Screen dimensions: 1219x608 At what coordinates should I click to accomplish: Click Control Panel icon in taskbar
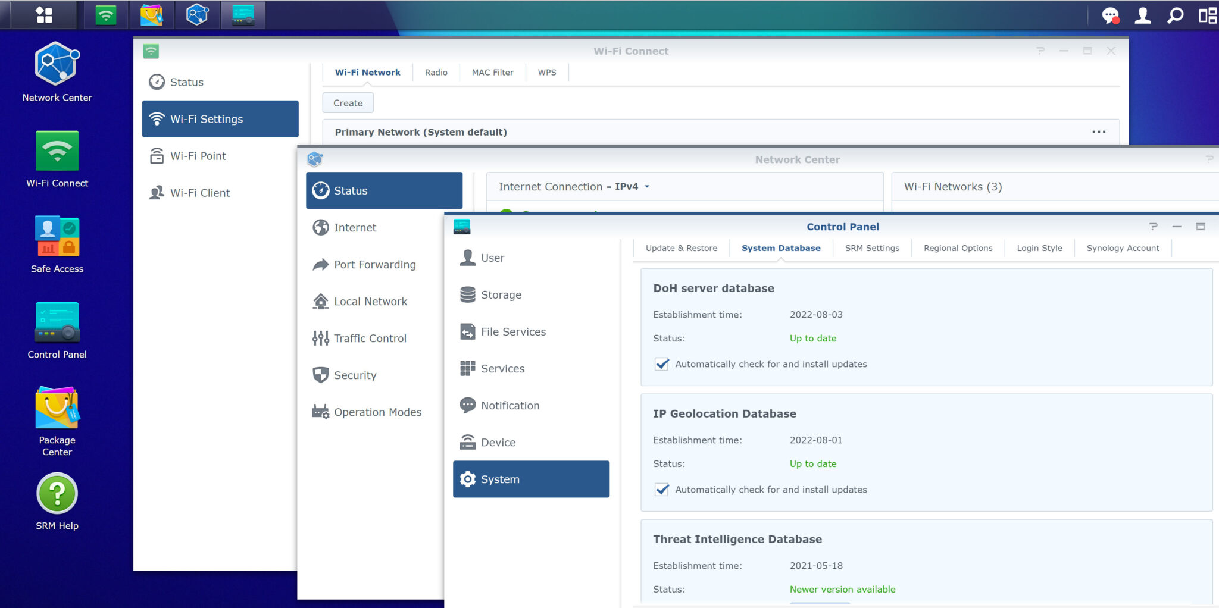[x=243, y=15]
